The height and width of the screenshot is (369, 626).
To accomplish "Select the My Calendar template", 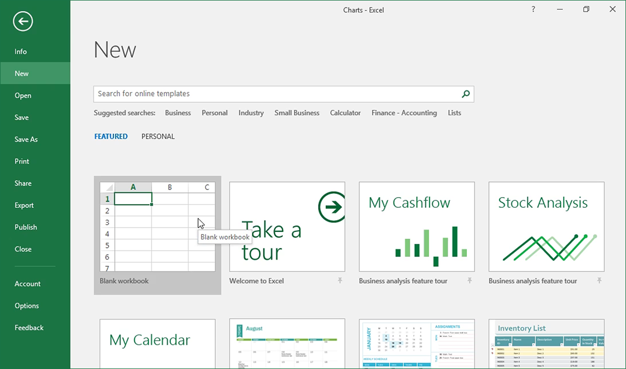I will [x=157, y=343].
